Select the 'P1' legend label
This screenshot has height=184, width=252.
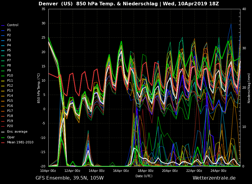9,30
